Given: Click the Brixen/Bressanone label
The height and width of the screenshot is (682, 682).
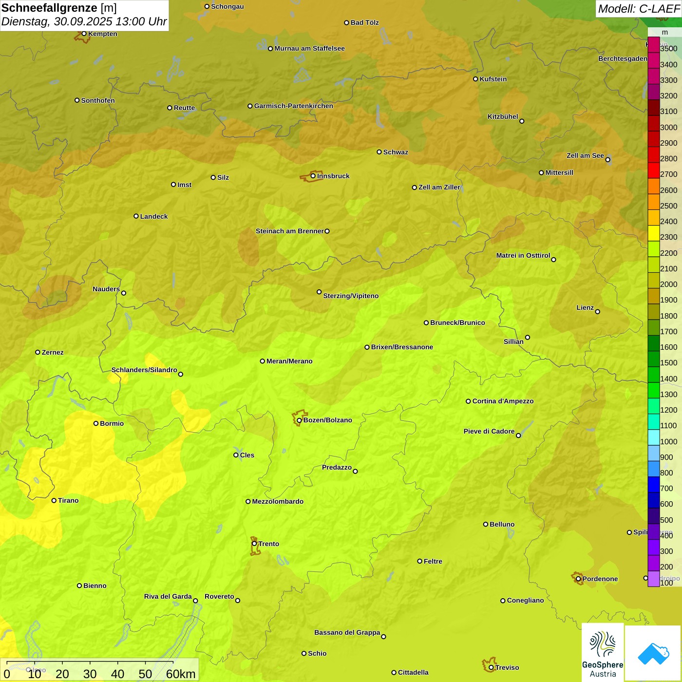Looking at the screenshot, I should [402, 347].
